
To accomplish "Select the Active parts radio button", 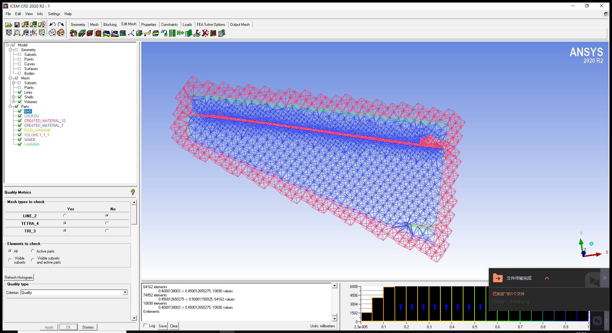I will (33, 251).
